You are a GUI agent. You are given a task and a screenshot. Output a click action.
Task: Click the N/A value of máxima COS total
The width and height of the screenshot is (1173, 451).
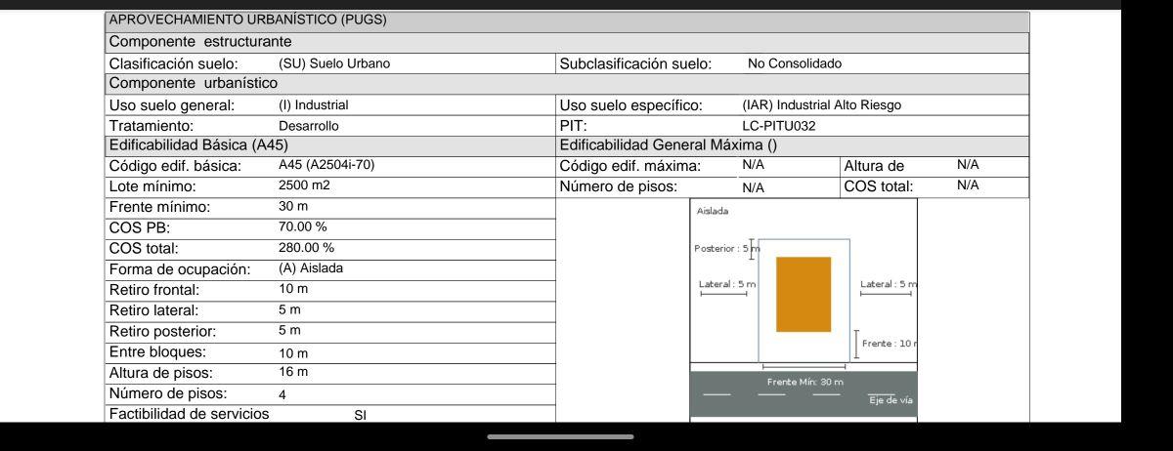pyautogui.click(x=968, y=184)
